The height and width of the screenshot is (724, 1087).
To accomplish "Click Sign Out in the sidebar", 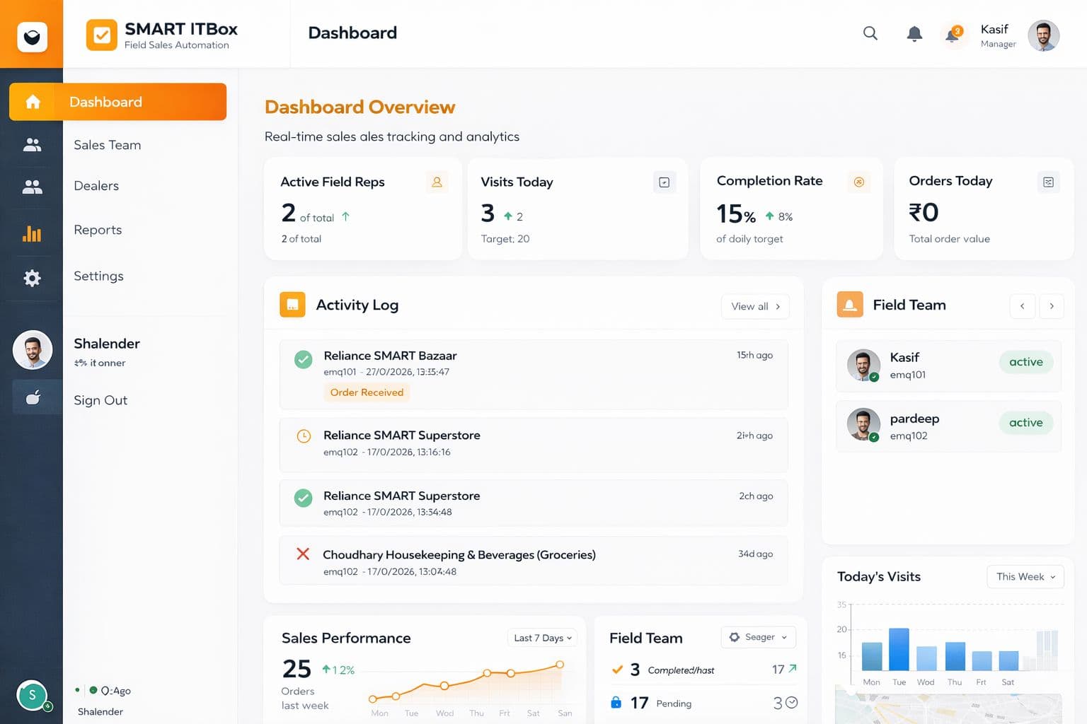I will pyautogui.click(x=100, y=400).
